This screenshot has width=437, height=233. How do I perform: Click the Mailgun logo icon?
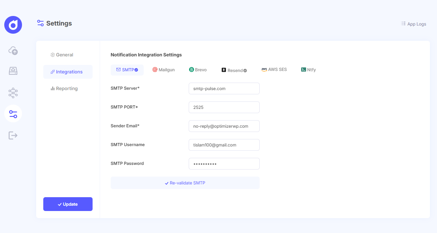(155, 70)
